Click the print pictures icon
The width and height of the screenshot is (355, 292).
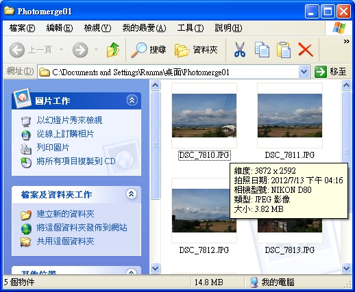tap(26, 149)
